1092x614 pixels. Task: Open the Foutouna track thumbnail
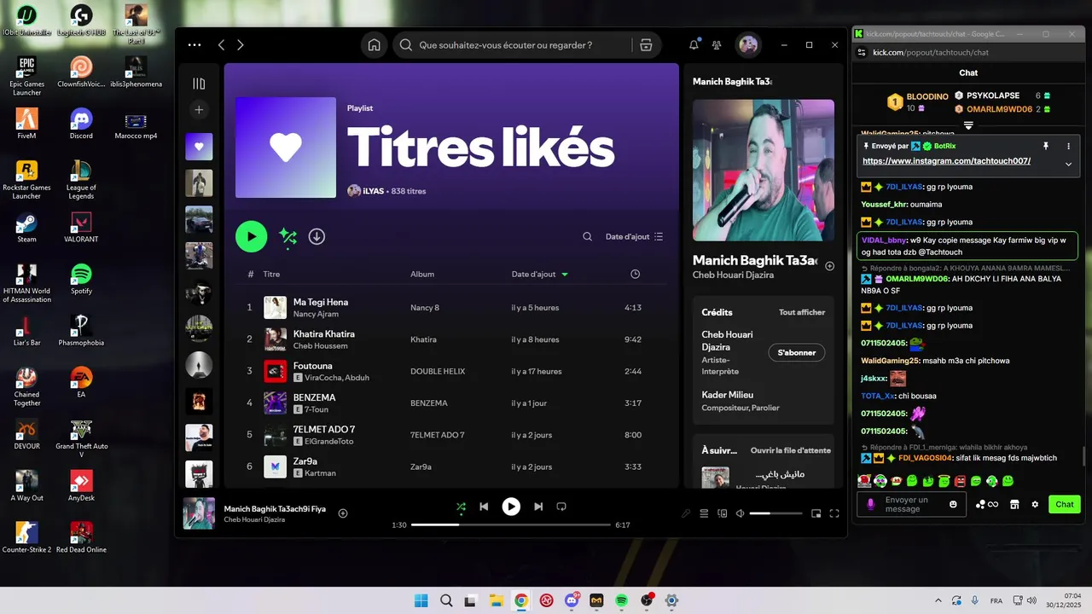pos(275,371)
